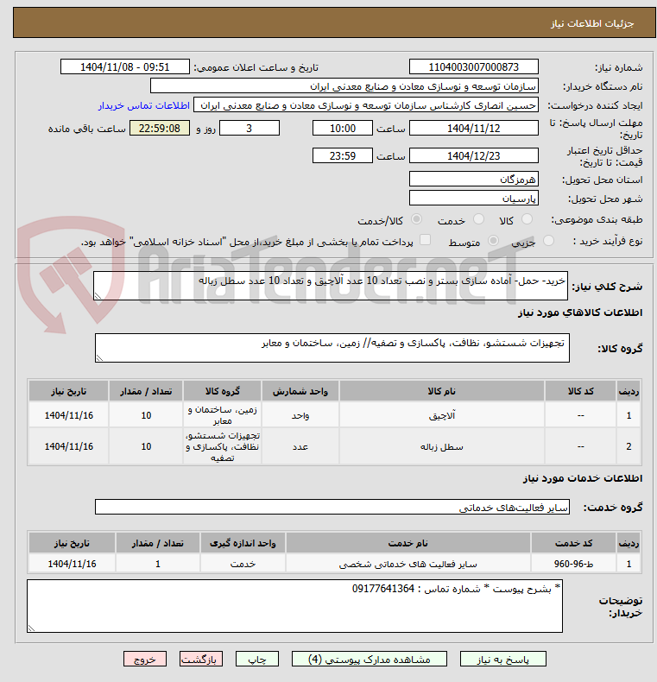
Task: Select the خدمت radio button
Action: 478,219
